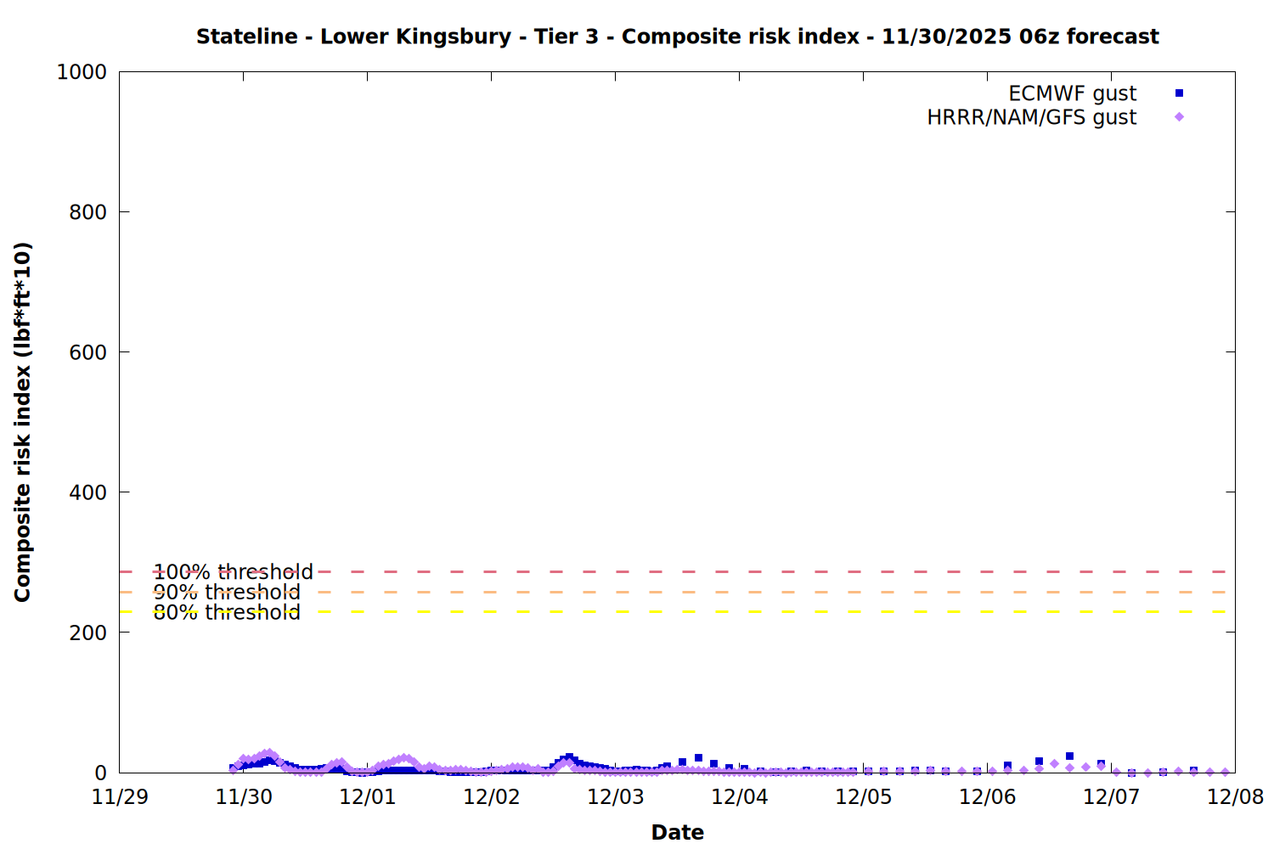The height and width of the screenshot is (849, 1274).
Task: Click the ECMWF gust blue square legend marker
Action: pyautogui.click(x=1179, y=93)
